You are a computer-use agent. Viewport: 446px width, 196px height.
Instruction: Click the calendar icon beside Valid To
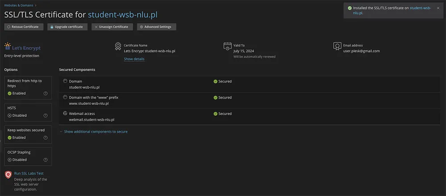pos(227,47)
